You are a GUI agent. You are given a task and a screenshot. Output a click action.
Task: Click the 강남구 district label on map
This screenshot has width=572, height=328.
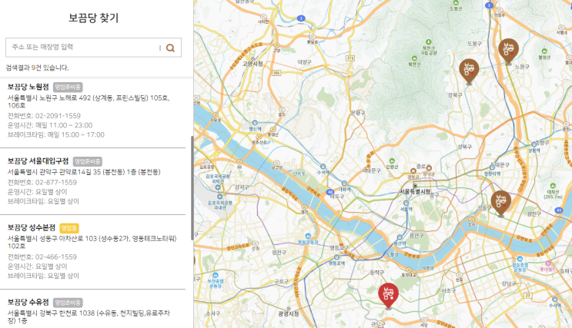tap(509, 283)
